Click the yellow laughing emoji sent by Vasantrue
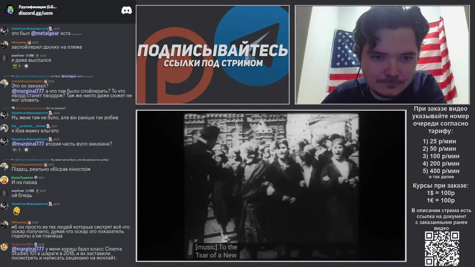The height and width of the screenshot is (267, 475). pyautogui.click(x=16, y=211)
